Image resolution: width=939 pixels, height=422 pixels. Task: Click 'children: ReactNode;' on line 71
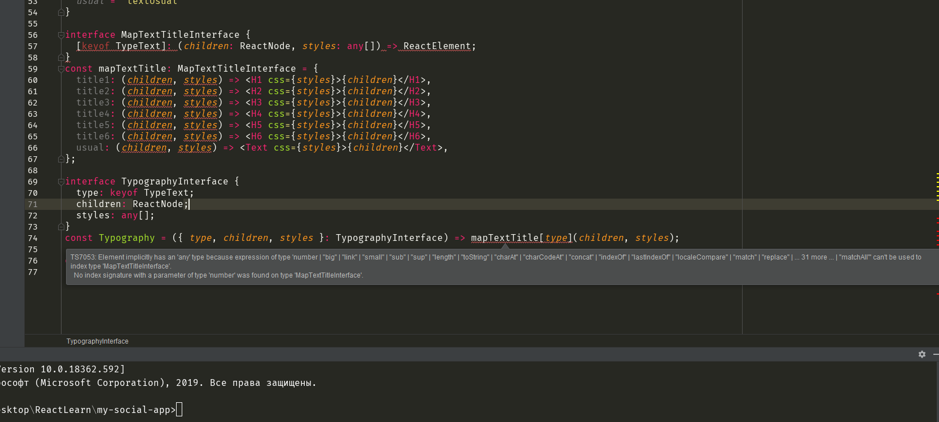132,204
